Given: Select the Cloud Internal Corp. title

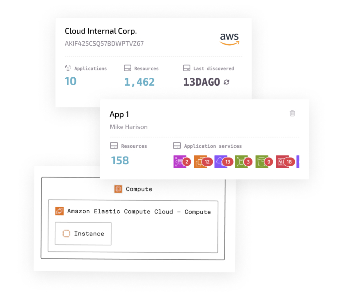Looking at the screenshot, I should click(x=101, y=31).
